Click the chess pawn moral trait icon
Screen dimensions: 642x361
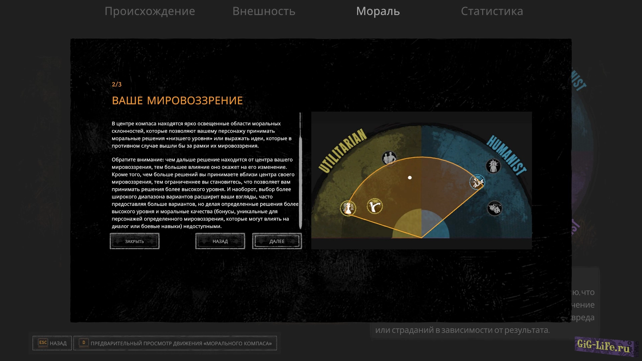point(348,208)
